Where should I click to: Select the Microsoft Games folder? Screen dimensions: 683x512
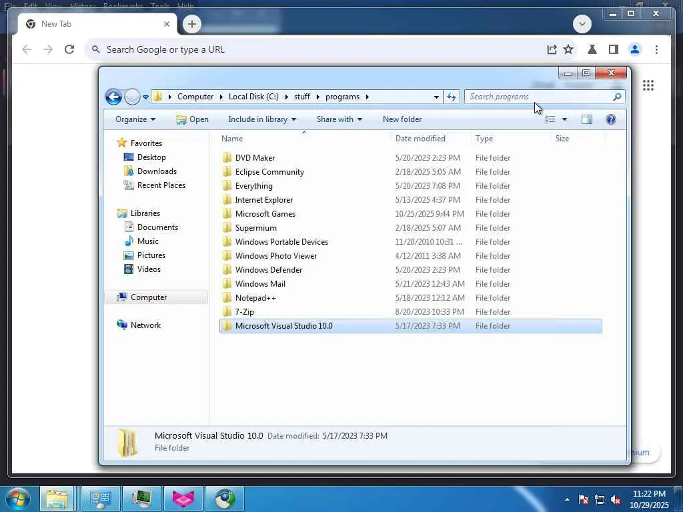pyautogui.click(x=411, y=214)
